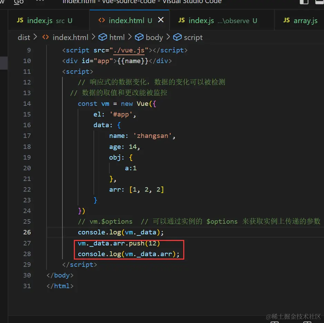Expand breadcrumb chevron after dist
Screen dimensions: 324x323
click(35, 37)
